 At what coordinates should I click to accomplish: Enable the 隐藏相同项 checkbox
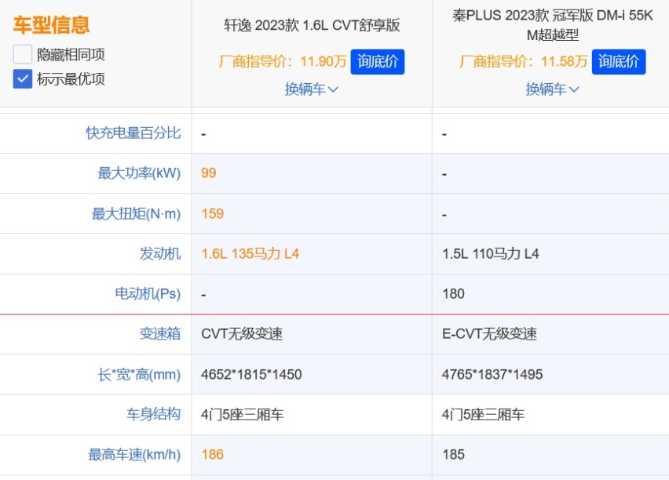point(23,55)
